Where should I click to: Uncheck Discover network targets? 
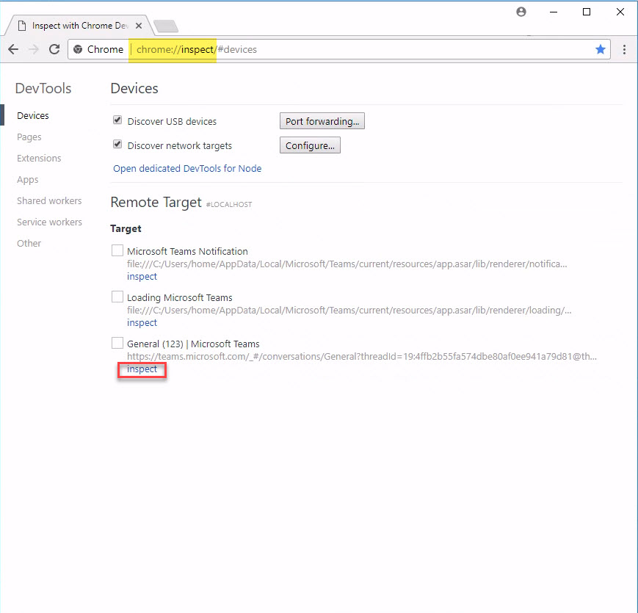point(117,145)
